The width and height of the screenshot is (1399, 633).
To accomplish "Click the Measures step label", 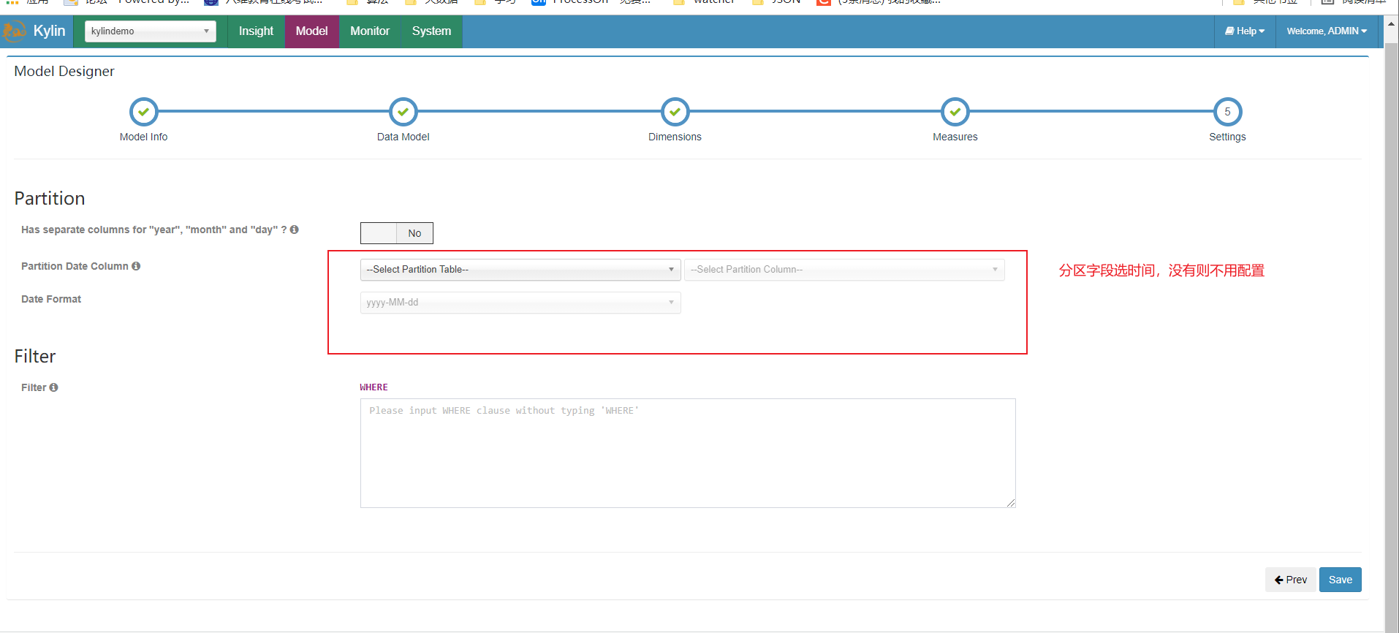I will [x=955, y=137].
